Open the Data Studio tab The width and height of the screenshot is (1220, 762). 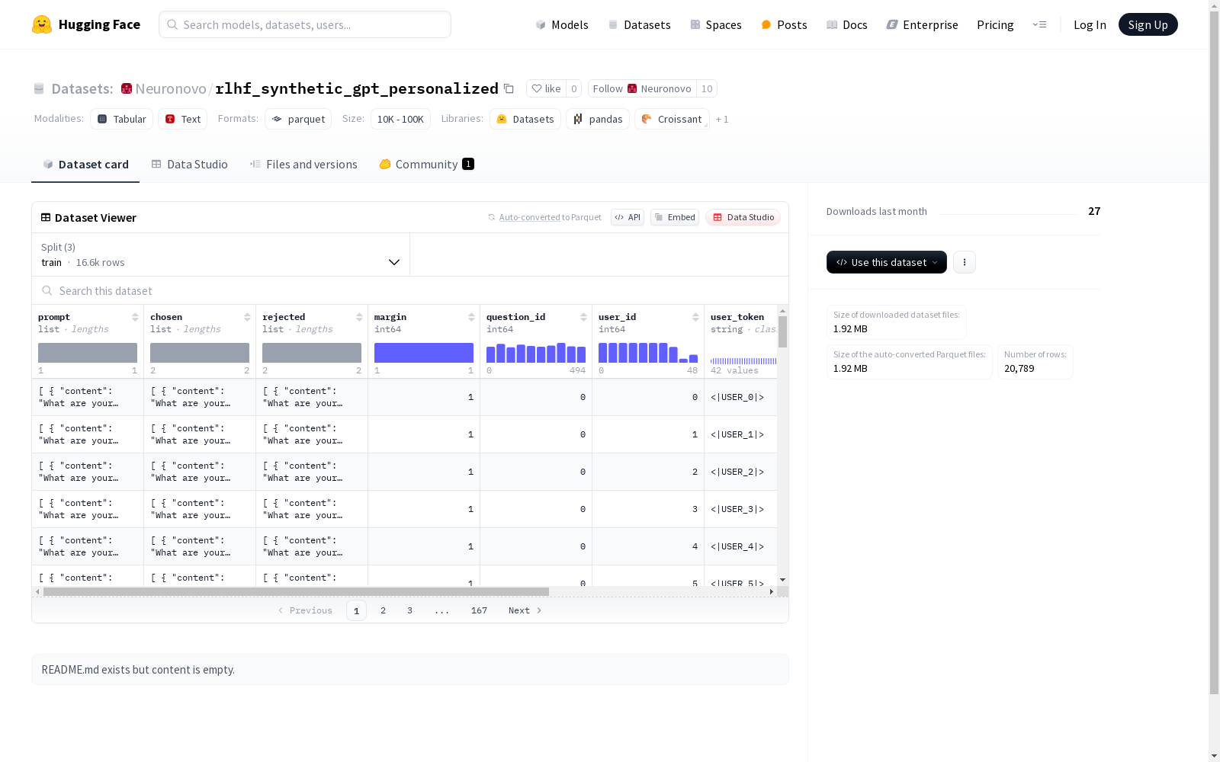[x=190, y=164]
